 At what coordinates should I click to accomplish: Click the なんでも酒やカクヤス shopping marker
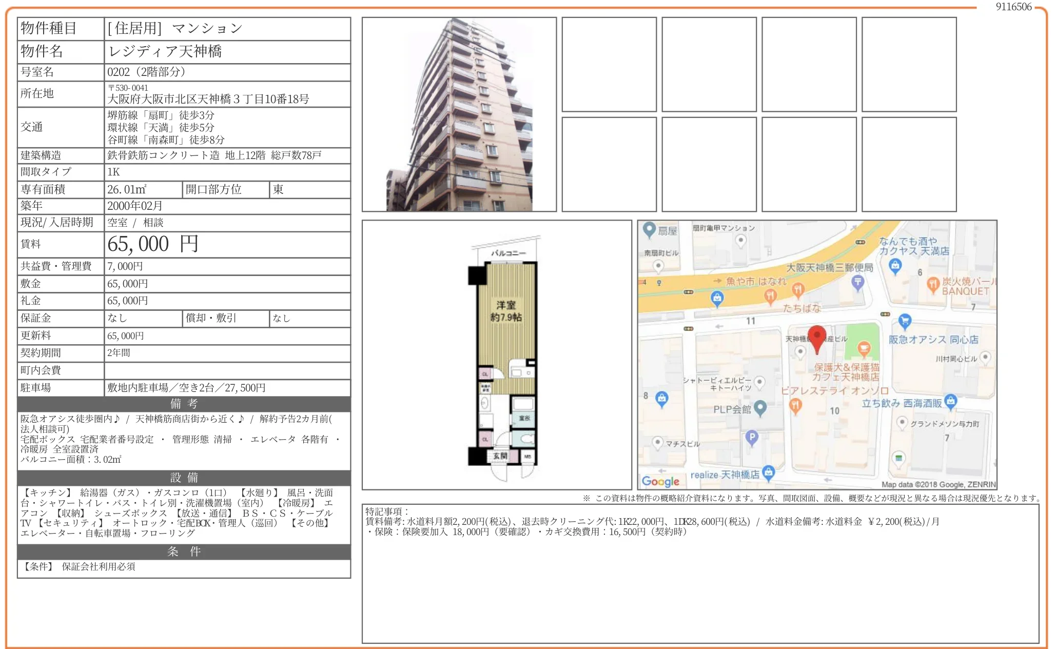tap(895, 265)
